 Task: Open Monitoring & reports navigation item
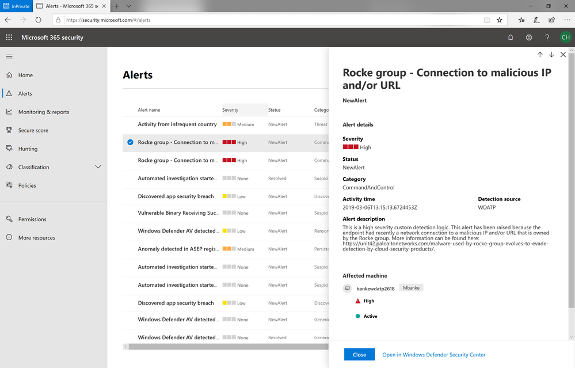pyautogui.click(x=54, y=112)
